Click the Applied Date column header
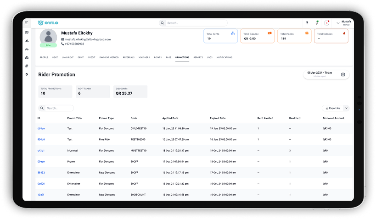Viewport: 376px width, 219px height. click(x=170, y=118)
